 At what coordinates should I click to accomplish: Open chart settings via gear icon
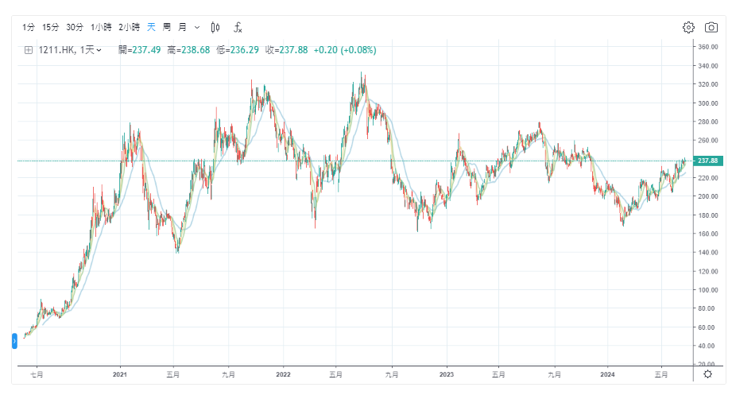click(x=688, y=27)
